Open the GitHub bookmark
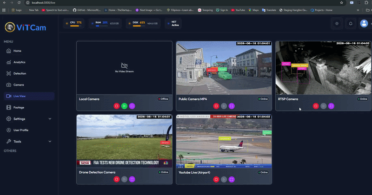 86,10
